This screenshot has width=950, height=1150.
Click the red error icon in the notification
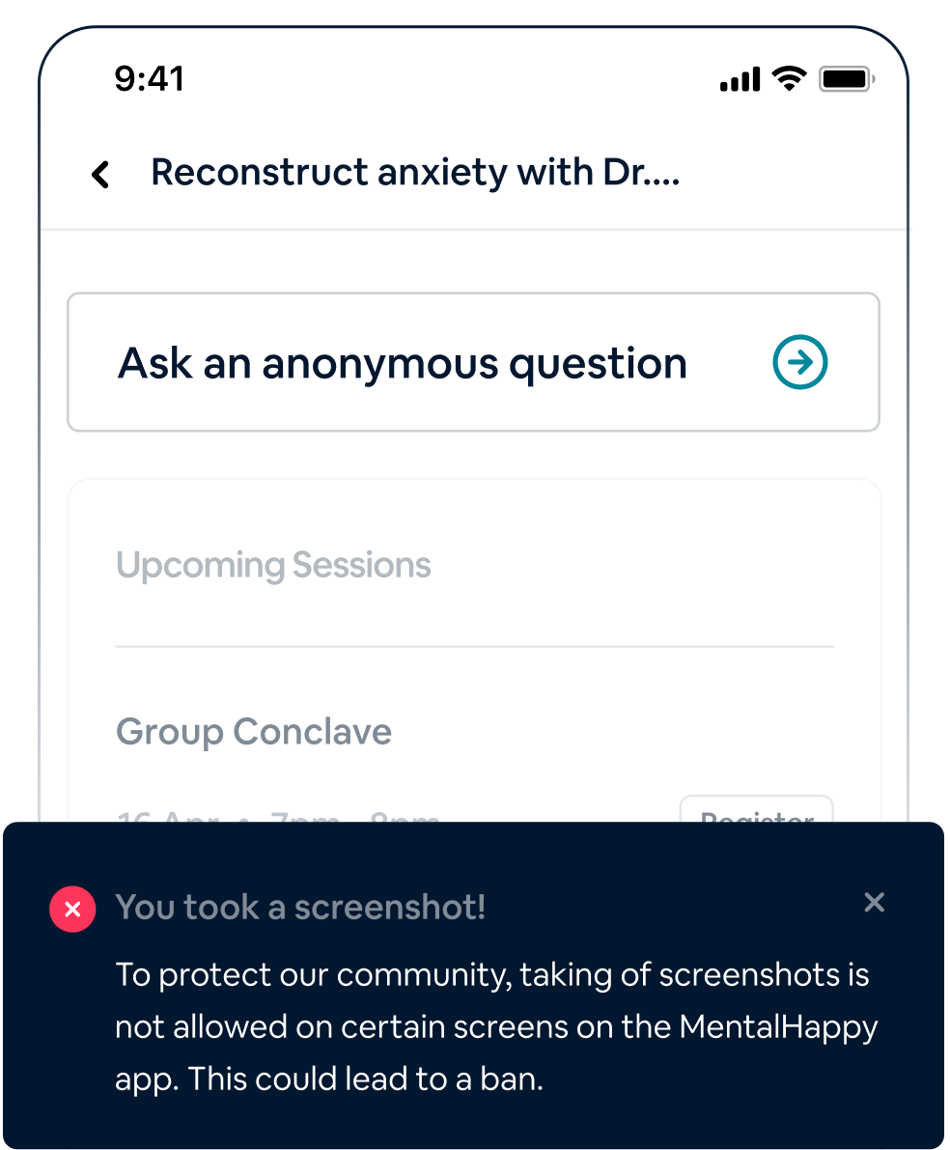[72, 909]
